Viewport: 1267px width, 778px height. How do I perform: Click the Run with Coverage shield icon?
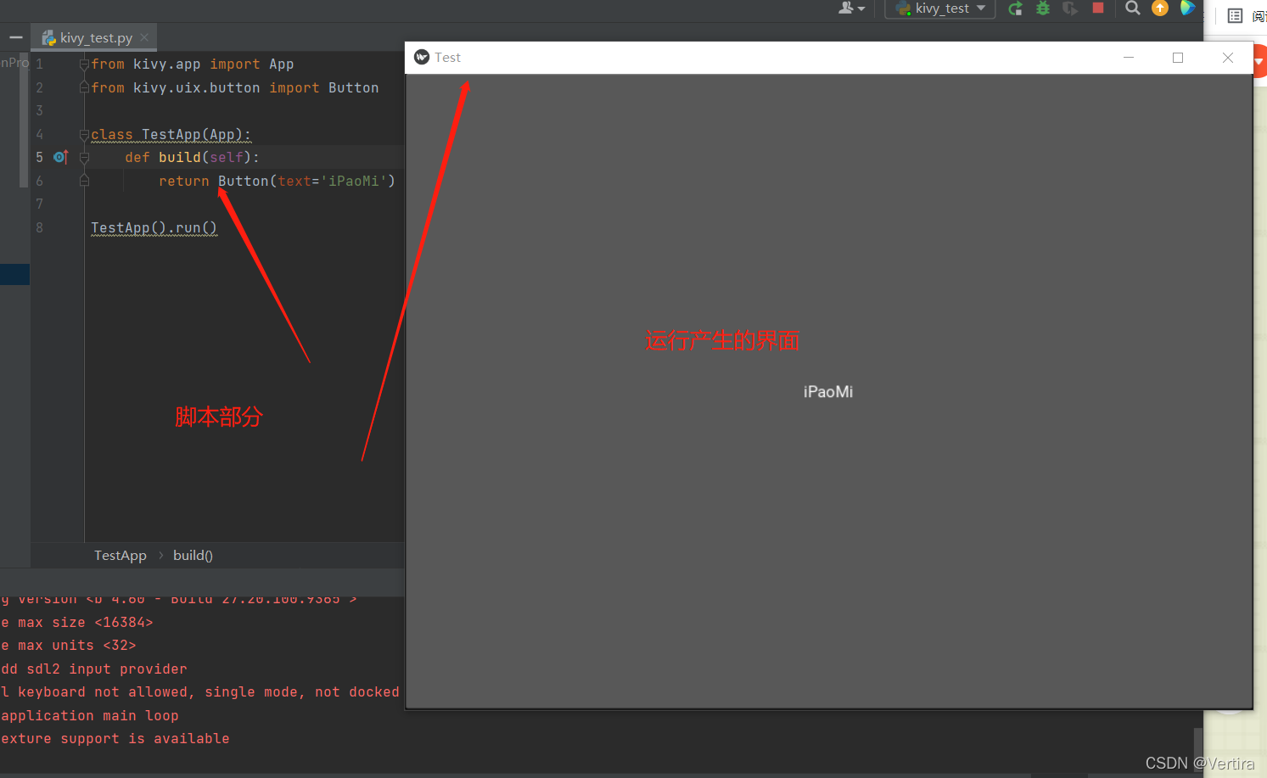tap(1070, 8)
